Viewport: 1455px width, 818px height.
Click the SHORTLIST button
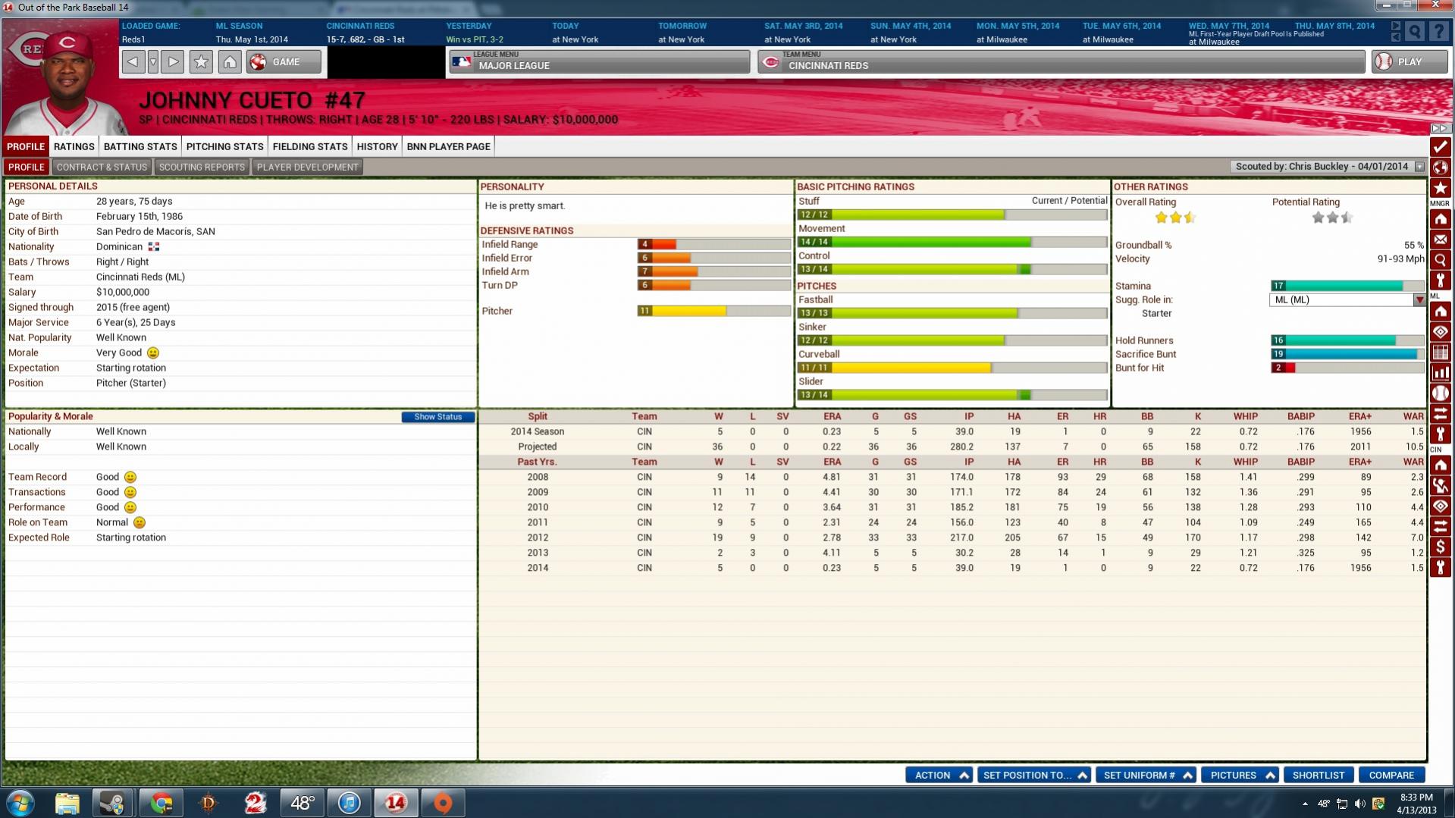pyautogui.click(x=1319, y=775)
